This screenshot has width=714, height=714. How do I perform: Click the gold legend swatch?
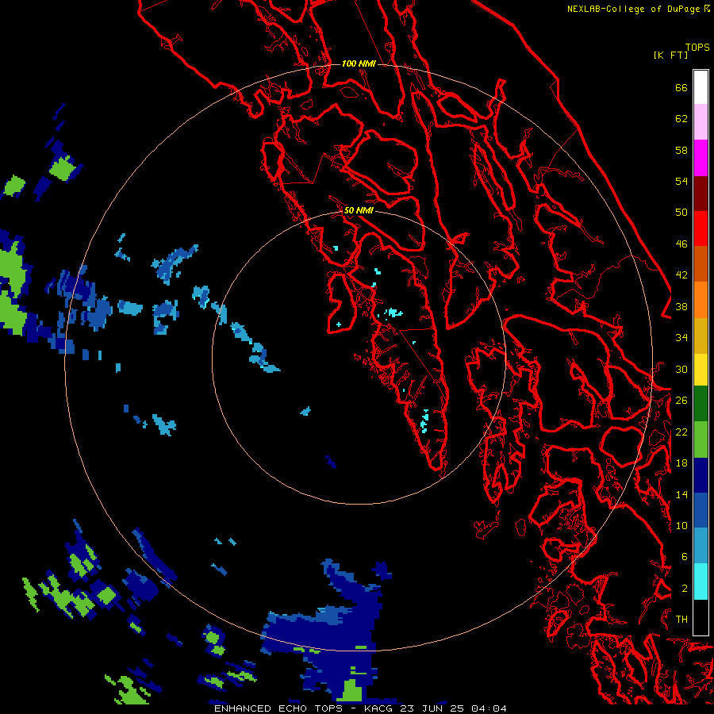coord(701,336)
